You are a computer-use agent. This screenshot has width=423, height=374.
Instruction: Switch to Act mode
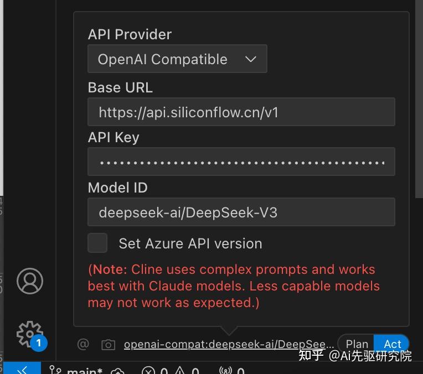(x=392, y=344)
